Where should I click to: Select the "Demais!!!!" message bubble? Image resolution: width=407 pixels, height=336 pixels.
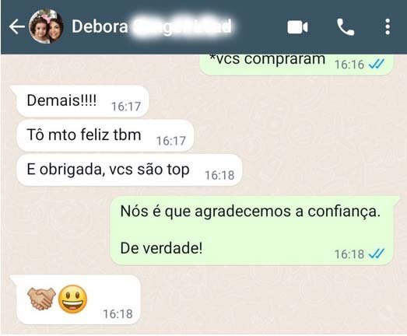[81, 101]
